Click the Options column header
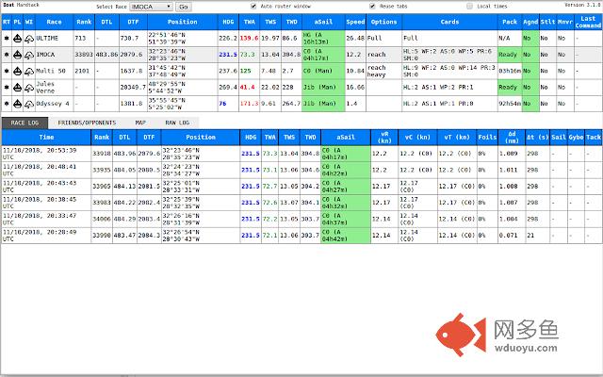Screen dimensions: 603x377 (x=383, y=22)
